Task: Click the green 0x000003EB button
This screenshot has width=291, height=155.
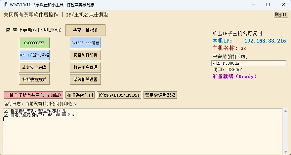Action: [x=34, y=43]
